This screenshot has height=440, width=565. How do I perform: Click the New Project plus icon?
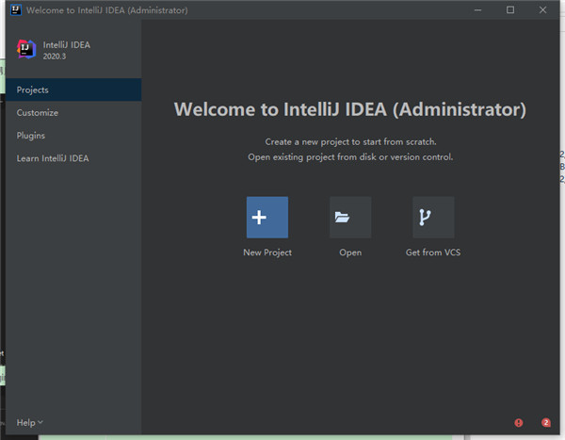(267, 218)
